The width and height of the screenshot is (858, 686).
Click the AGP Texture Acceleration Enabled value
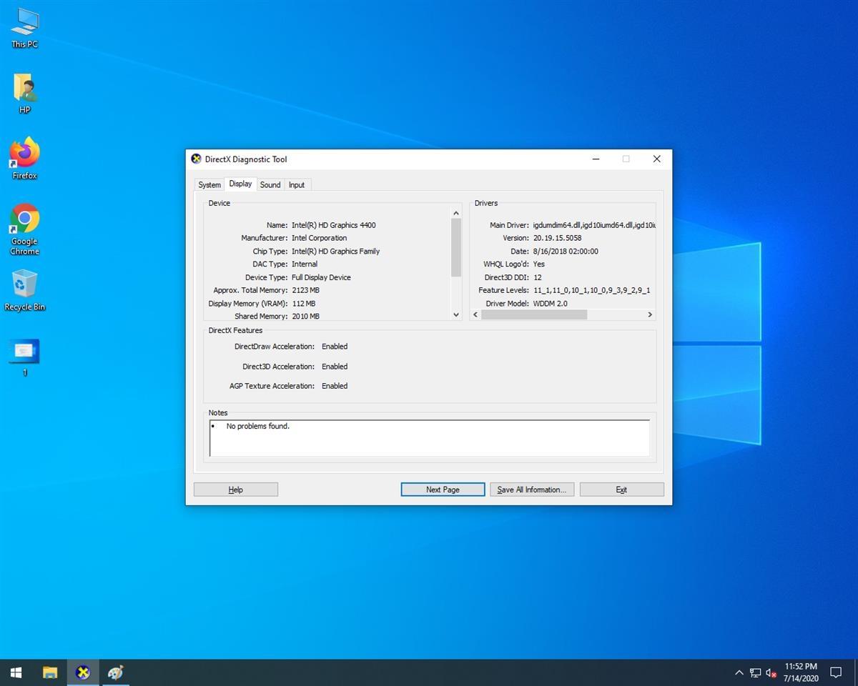[x=335, y=386]
